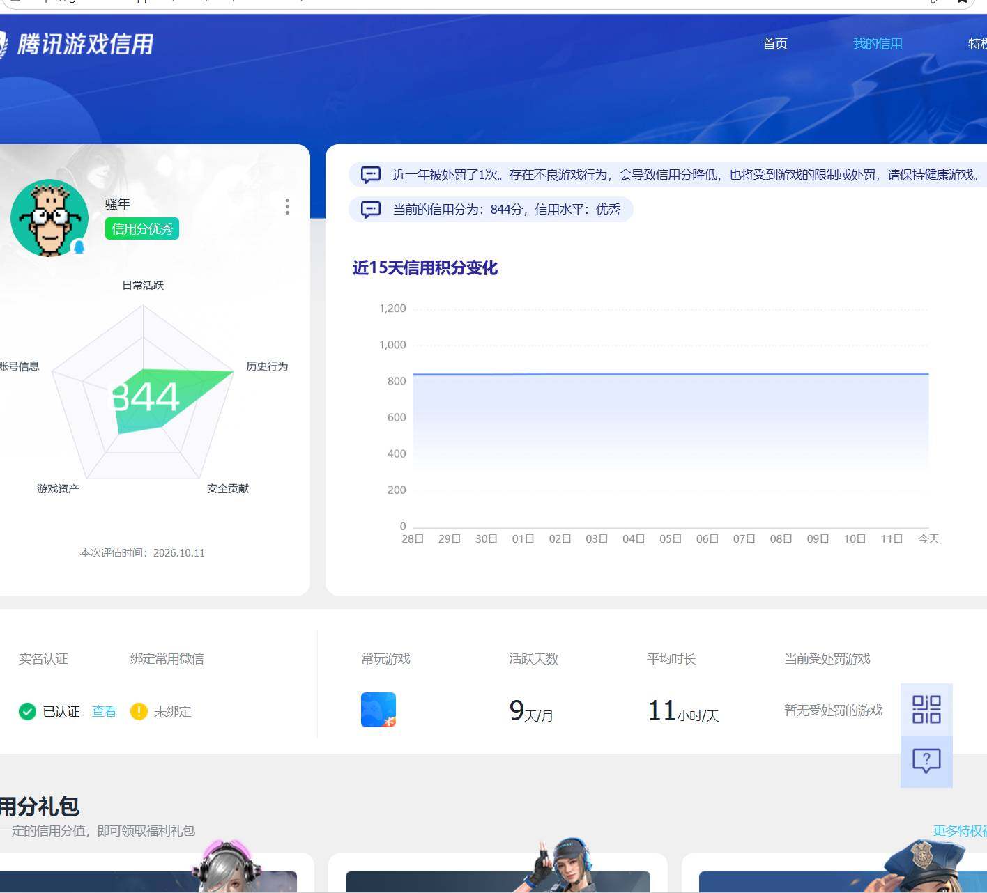Click the 绑定常用微信 label
The height and width of the screenshot is (893, 987).
[167, 659]
